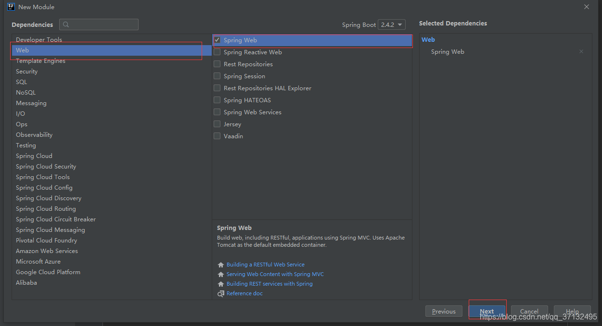
Task: Select Spring Cloud Routing category
Action: point(112,209)
